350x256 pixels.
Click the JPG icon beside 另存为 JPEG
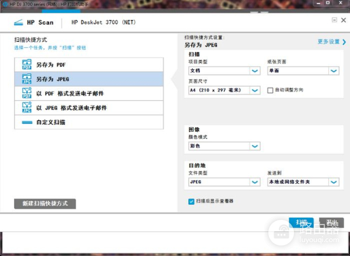(x=27, y=79)
